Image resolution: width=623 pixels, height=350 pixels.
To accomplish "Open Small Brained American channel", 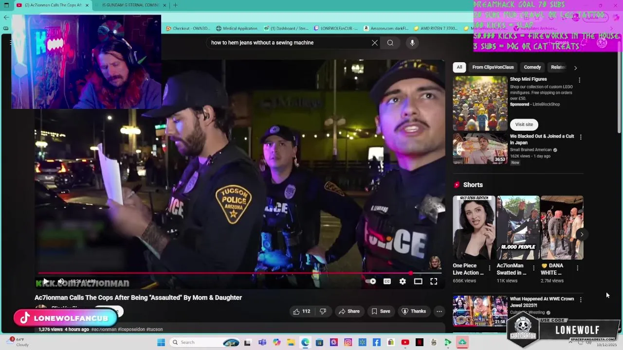I will pos(531,150).
